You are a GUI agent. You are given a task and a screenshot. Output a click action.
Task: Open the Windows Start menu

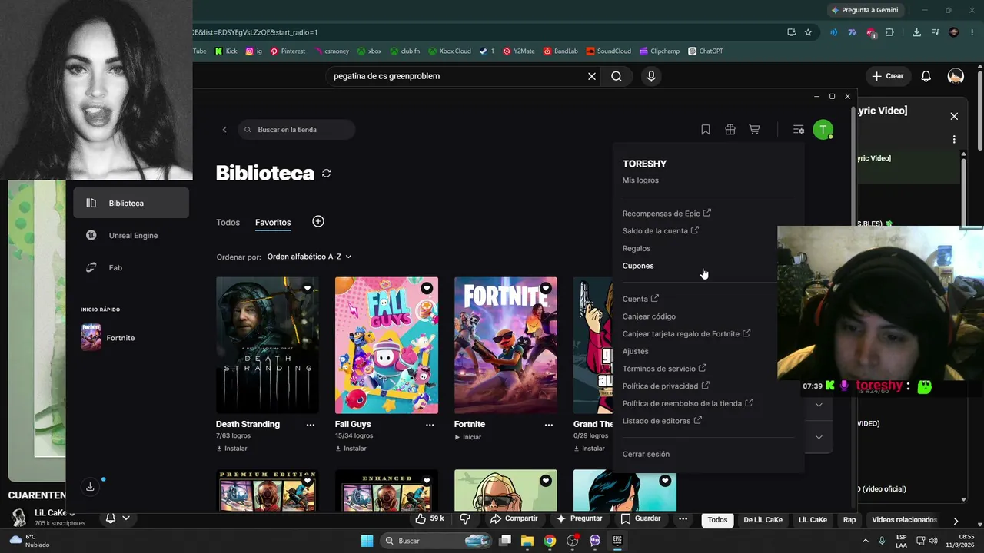pyautogui.click(x=367, y=541)
